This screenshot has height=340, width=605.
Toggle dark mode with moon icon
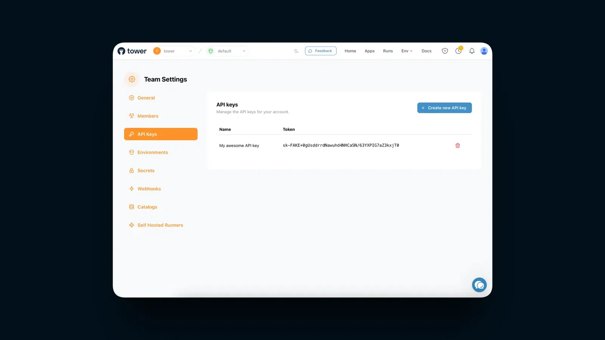tap(296, 51)
